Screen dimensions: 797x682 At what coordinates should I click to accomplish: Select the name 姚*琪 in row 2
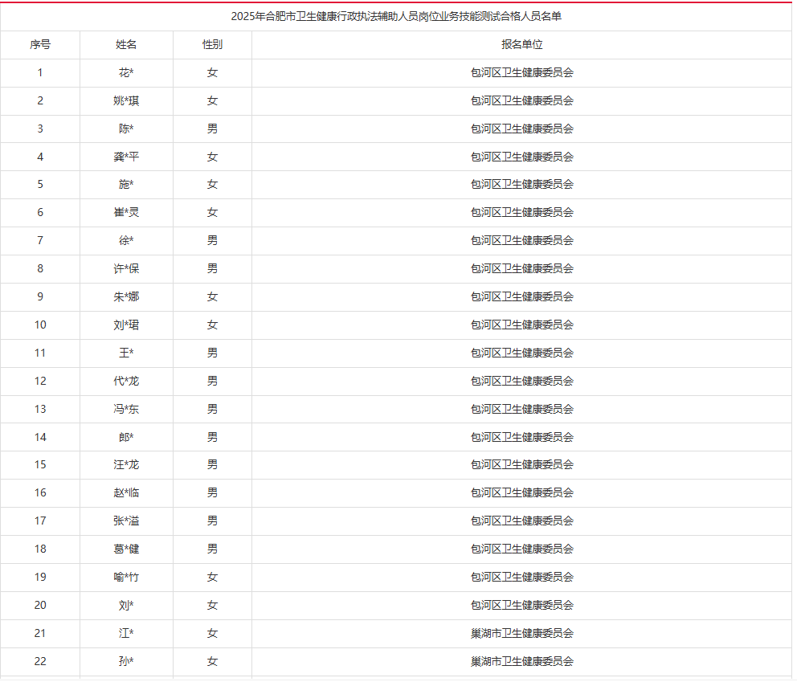[126, 100]
